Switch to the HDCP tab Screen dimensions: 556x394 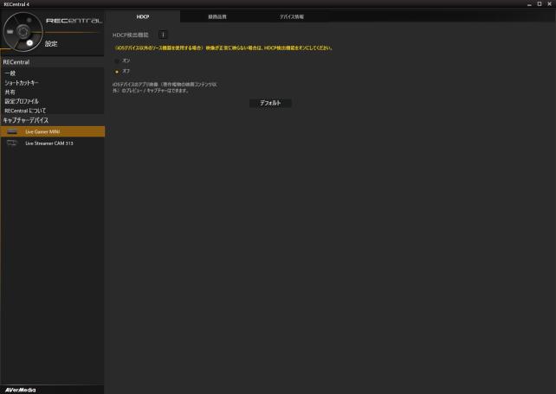(x=143, y=16)
